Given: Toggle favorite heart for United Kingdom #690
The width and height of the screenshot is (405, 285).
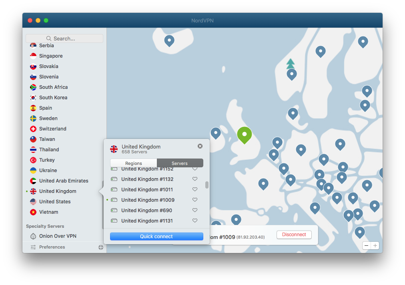Looking at the screenshot, I should (195, 210).
